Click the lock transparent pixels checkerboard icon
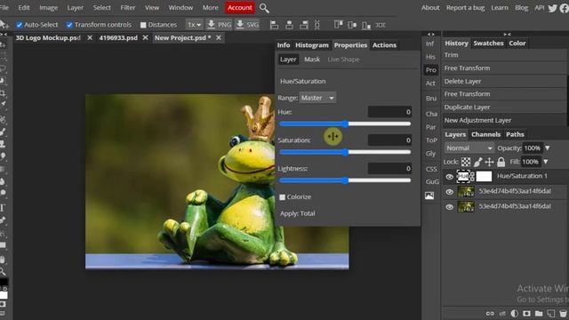 coord(466,162)
